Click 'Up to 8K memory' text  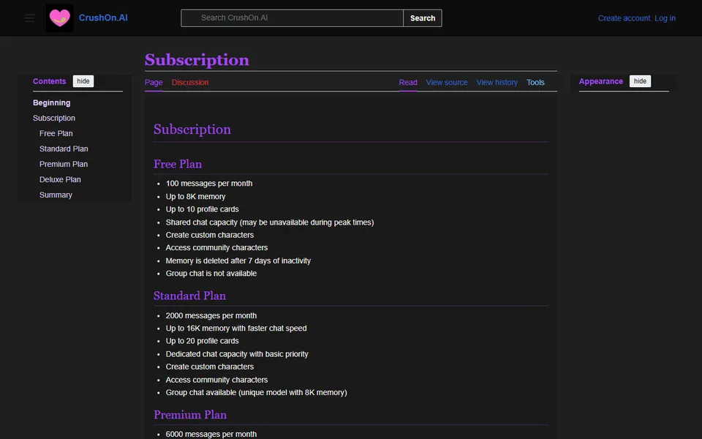[196, 196]
